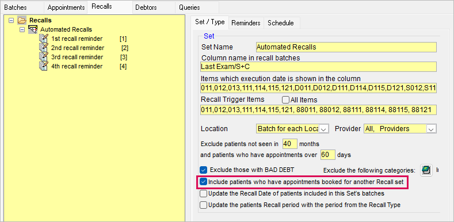This screenshot has width=454, height=222.
Task: Switch to the Schedule tab
Action: coord(281,23)
